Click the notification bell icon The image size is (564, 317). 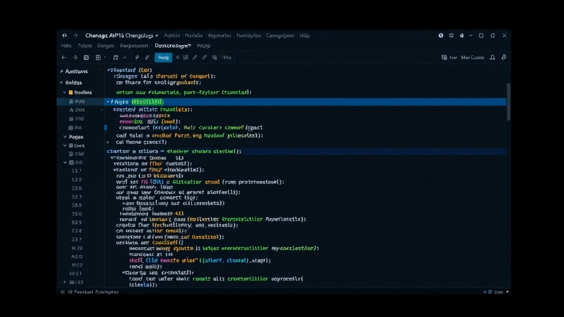click(x=492, y=57)
